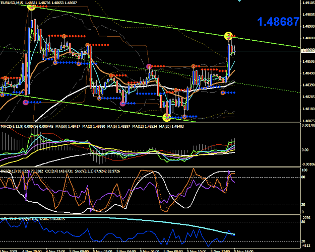Click the 5 Nov 06:00 time label
The image size is (315, 252).
(x=150, y=250)
